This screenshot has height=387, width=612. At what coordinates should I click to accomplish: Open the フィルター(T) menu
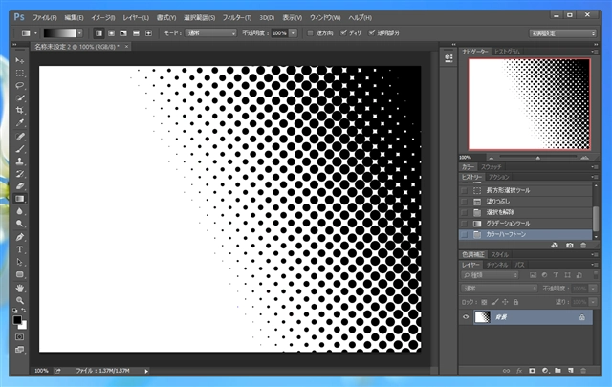pyautogui.click(x=237, y=18)
